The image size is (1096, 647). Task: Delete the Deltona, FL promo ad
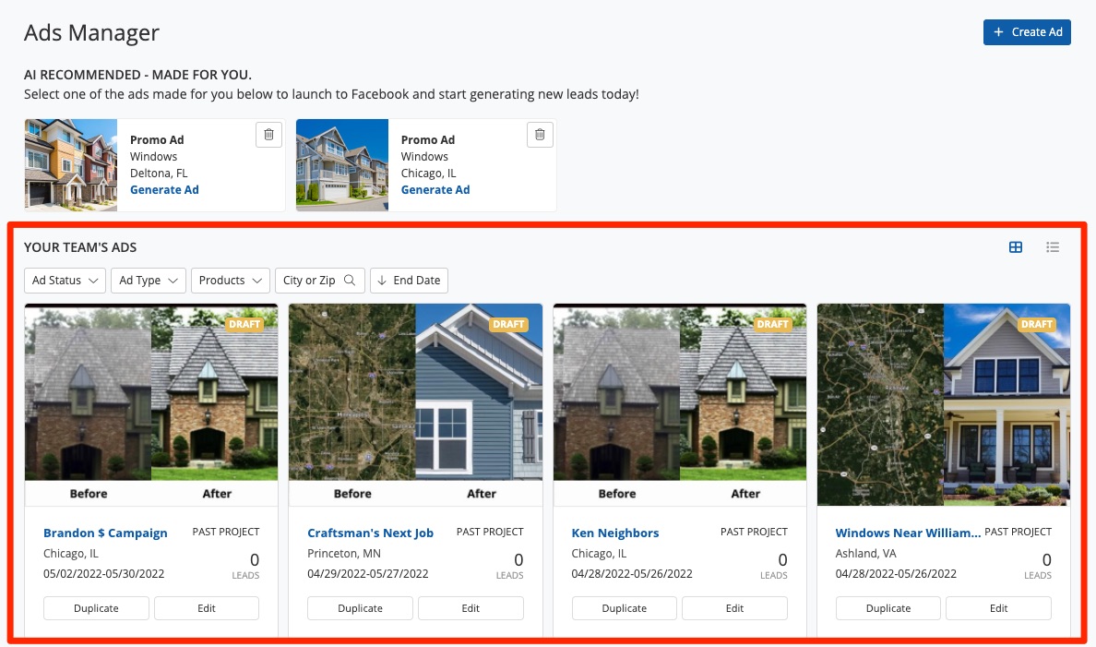click(x=268, y=135)
